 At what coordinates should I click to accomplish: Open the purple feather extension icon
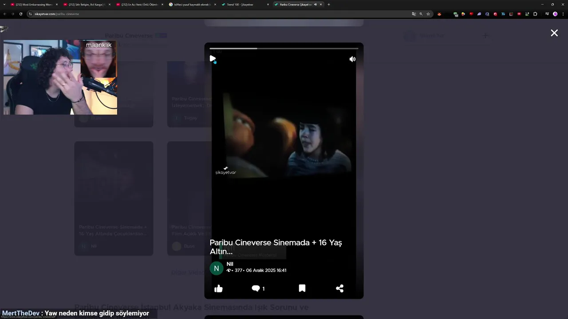coord(479,14)
